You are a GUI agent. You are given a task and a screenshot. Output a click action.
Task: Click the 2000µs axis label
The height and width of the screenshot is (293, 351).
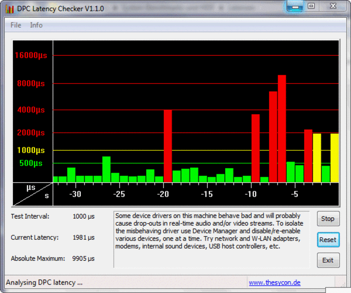click(x=31, y=133)
